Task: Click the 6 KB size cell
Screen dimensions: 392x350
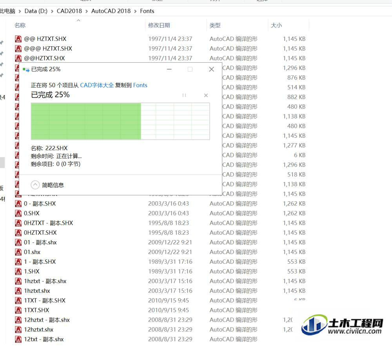Action: click(x=299, y=155)
